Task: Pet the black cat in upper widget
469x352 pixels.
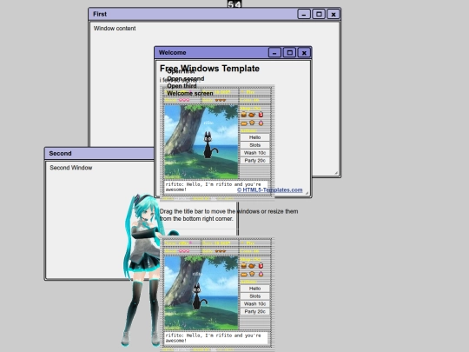Action: tap(209, 145)
